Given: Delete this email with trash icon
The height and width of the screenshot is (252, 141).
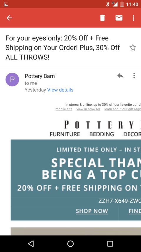Looking at the screenshot, I should (102, 18).
